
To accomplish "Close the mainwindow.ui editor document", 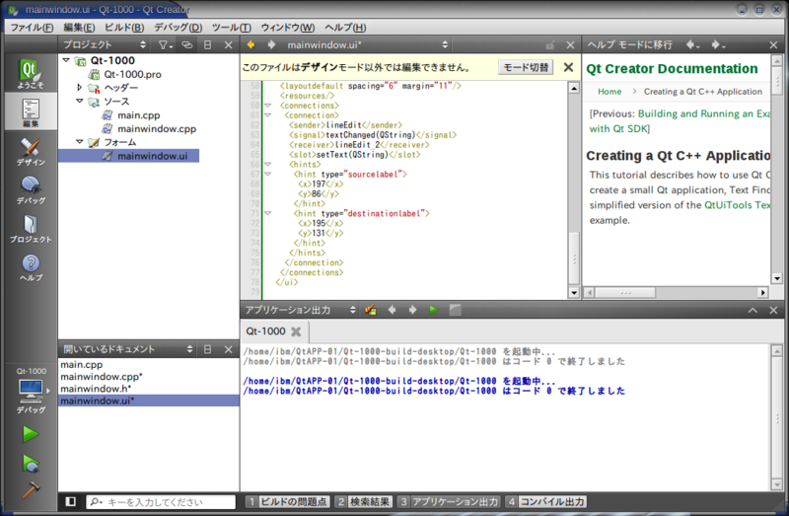I will pos(570,44).
